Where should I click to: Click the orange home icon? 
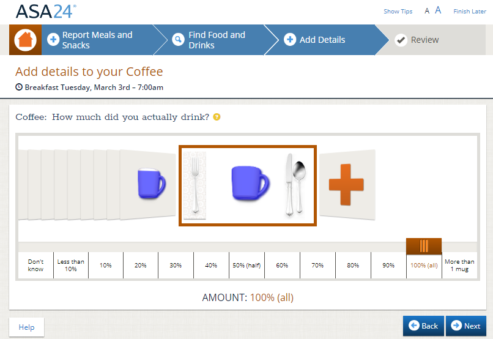pos(25,40)
